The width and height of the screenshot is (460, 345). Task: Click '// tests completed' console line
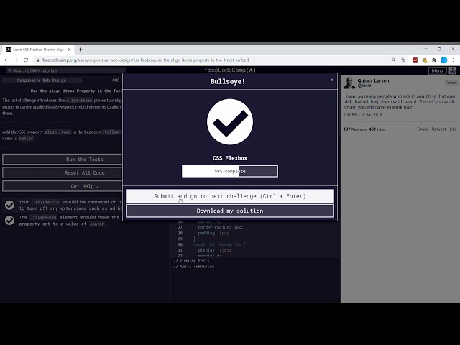[193, 267]
